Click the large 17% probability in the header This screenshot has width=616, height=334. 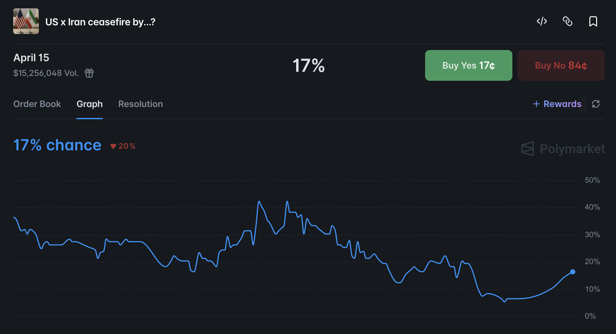coord(308,65)
